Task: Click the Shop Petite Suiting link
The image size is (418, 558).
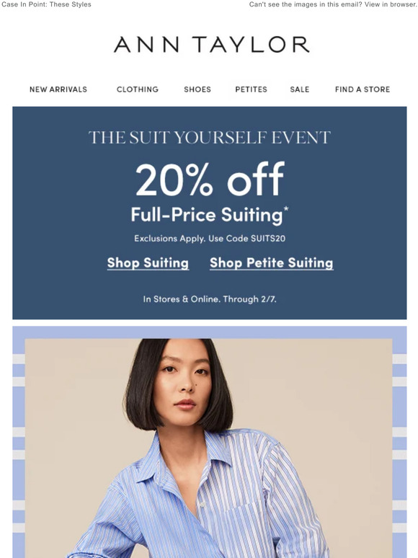Action: click(x=272, y=263)
